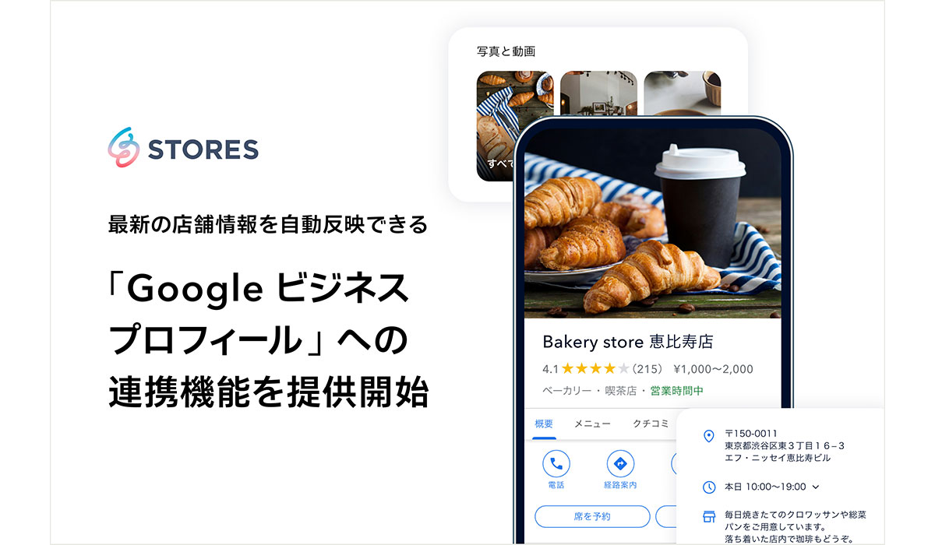The image size is (935, 545).
Task: Tap the directions icon labeled 経路案内
Action: (x=620, y=464)
